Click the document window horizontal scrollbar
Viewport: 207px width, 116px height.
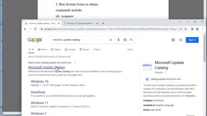tap(12, 113)
